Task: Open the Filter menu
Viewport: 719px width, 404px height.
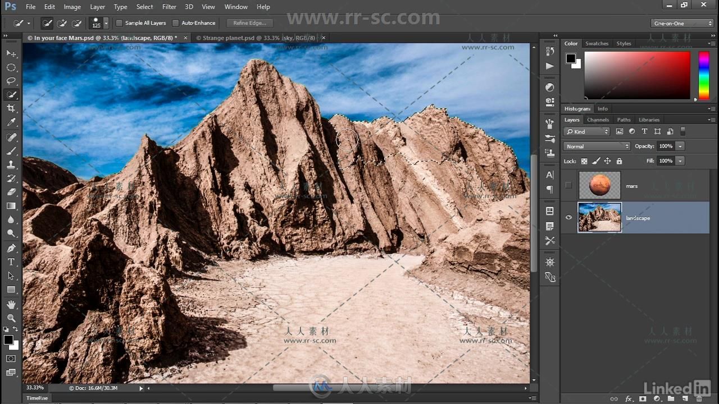Action: click(x=169, y=7)
